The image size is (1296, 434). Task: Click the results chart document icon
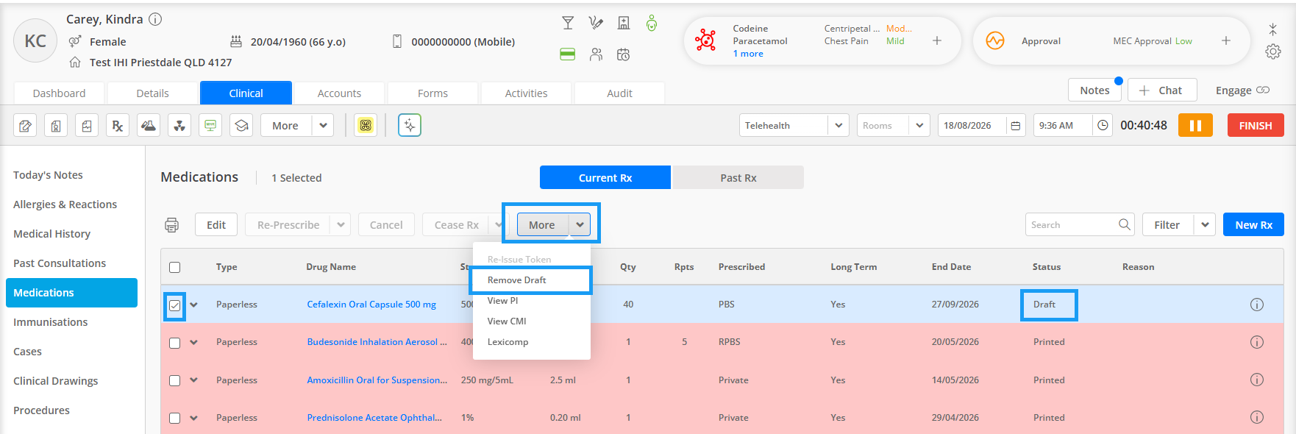[87, 126]
